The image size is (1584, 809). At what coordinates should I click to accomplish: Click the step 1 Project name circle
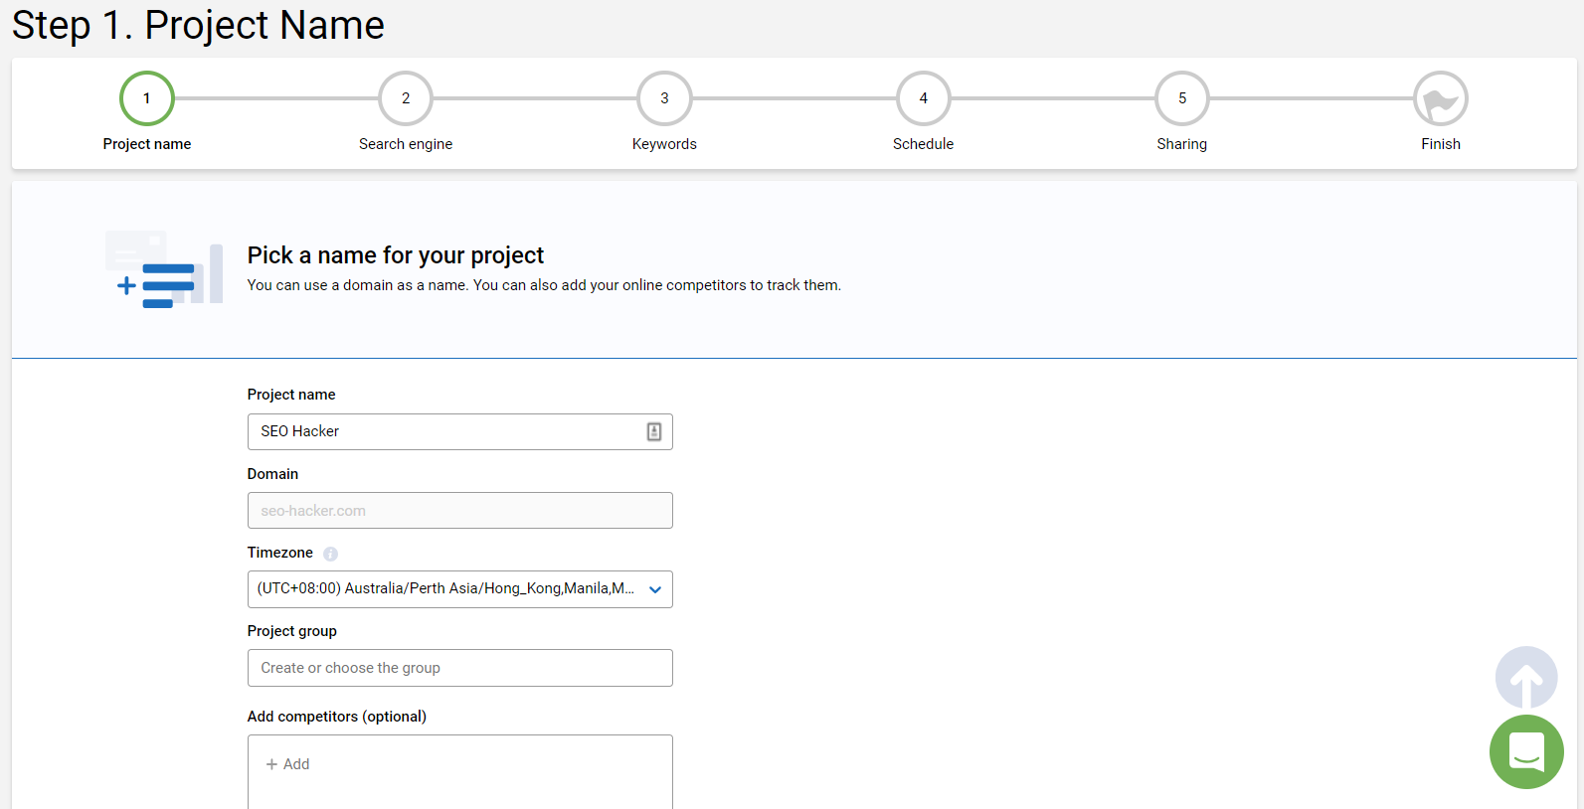point(147,98)
